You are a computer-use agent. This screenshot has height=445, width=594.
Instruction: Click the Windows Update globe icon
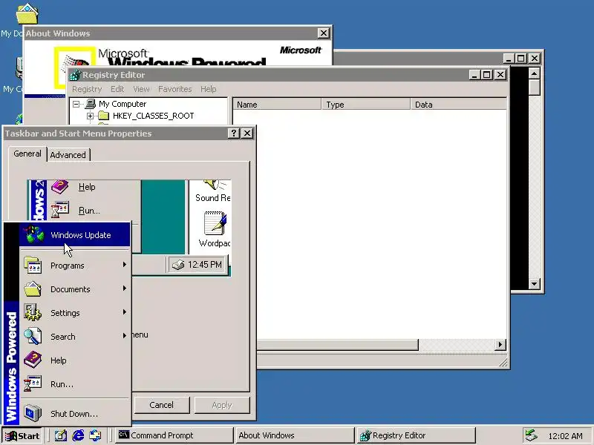pos(33,234)
